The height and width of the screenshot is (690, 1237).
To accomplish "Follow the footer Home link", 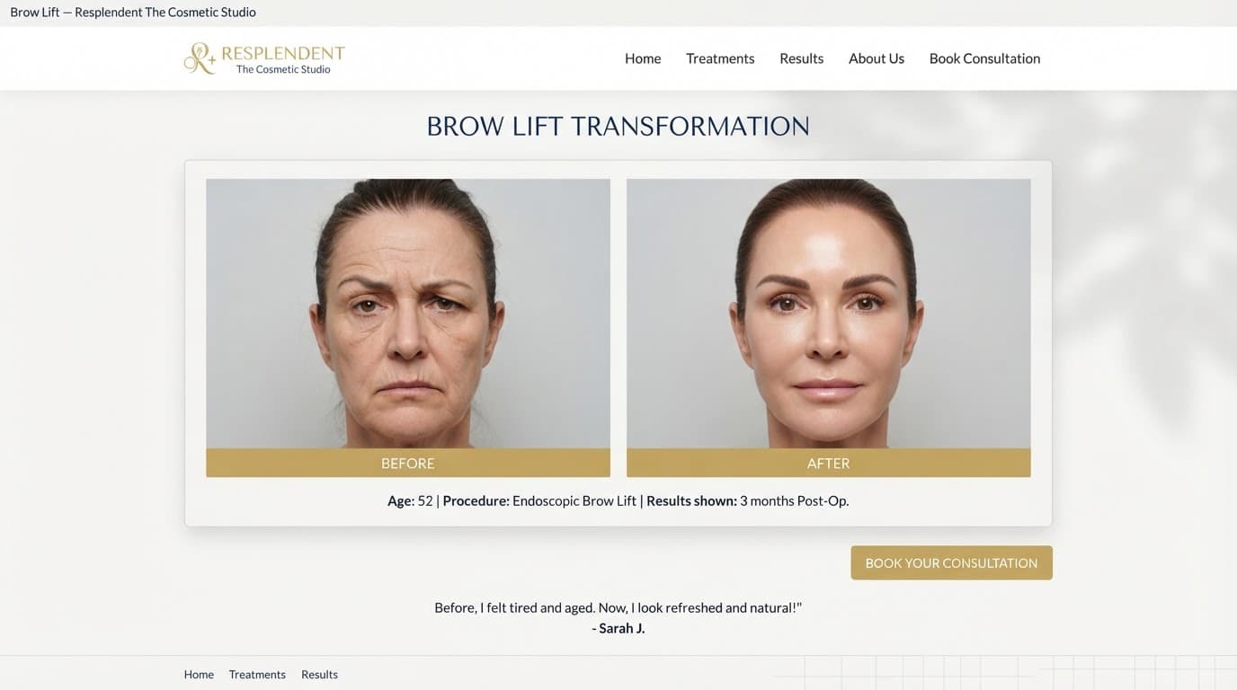I will click(199, 675).
